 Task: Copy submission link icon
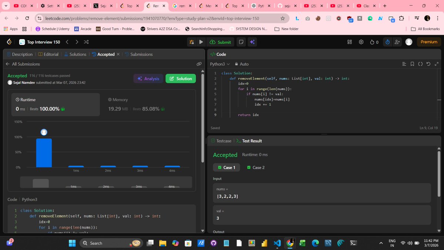point(199,64)
